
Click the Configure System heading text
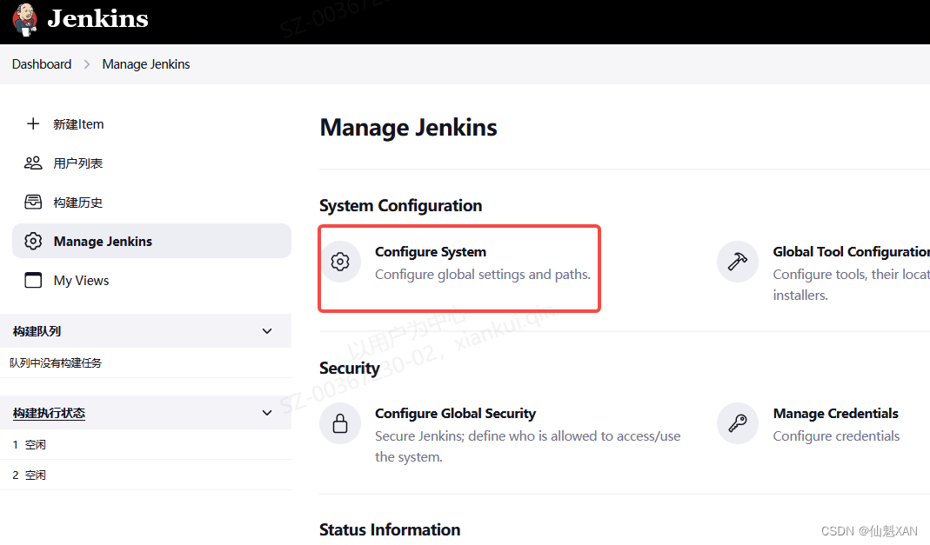click(x=430, y=252)
